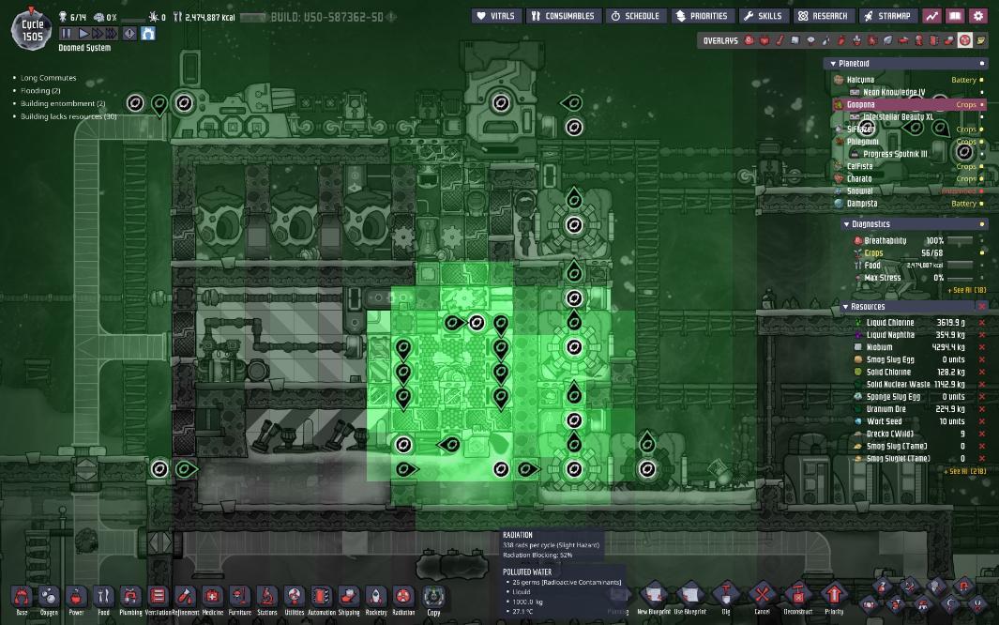Open the colony report chart icon
This screenshot has height=625, width=999.
[x=931, y=16]
